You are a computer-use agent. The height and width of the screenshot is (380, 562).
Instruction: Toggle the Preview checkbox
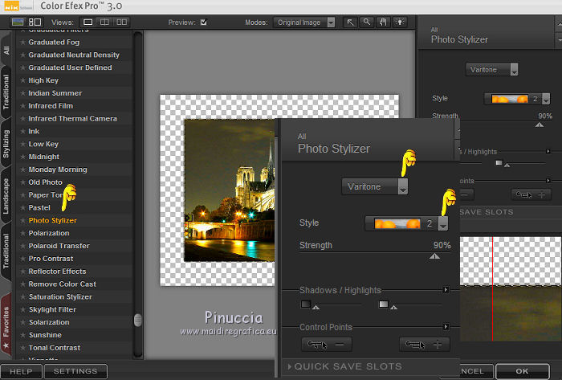(x=204, y=22)
